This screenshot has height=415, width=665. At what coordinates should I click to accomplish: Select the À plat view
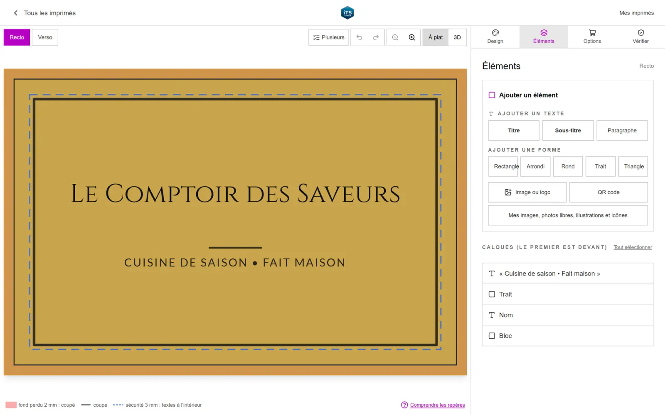[x=436, y=37]
